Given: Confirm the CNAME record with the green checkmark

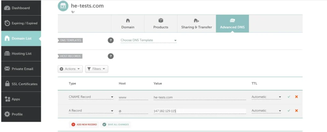Looking at the screenshot, I should (289, 97).
